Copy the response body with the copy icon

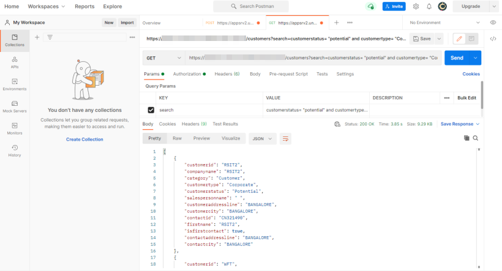click(x=466, y=138)
